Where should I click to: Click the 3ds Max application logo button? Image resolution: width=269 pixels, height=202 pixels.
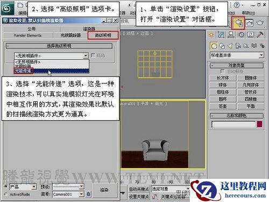pos(8,8)
